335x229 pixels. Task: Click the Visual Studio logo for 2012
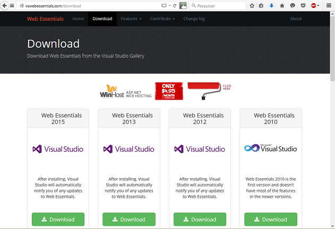(200, 149)
